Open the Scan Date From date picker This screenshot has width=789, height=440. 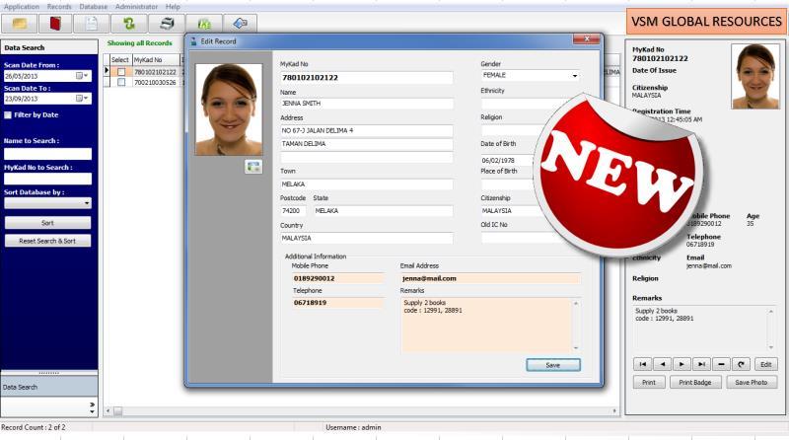(81, 75)
